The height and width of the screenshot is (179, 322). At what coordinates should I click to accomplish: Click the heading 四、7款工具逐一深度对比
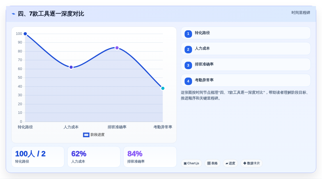click(51, 14)
